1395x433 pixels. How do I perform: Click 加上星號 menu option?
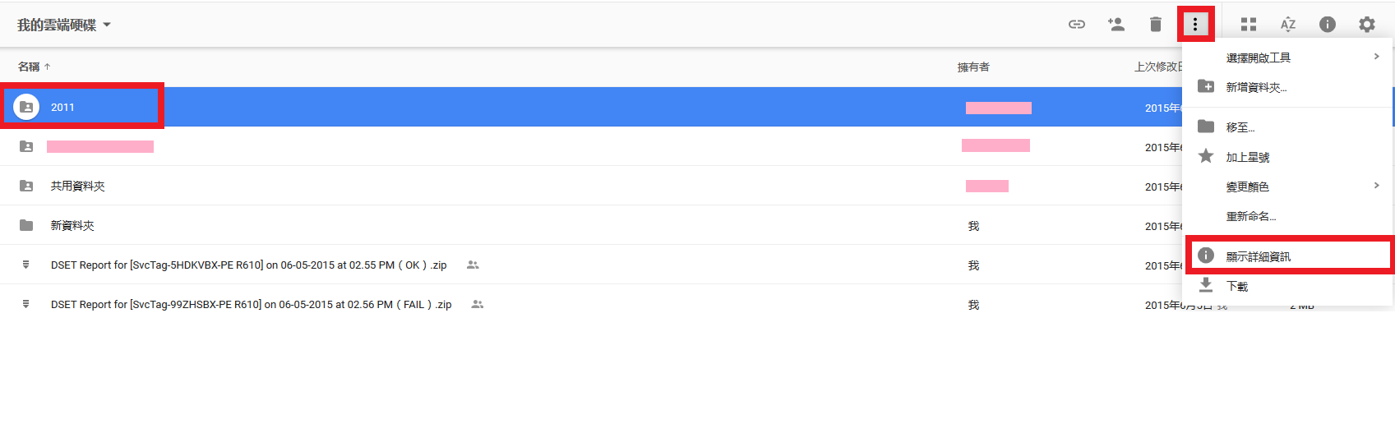pos(1247,157)
